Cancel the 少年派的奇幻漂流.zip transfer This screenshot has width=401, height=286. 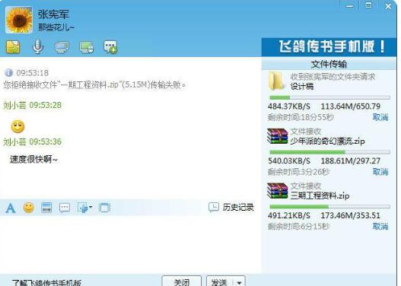(x=380, y=172)
